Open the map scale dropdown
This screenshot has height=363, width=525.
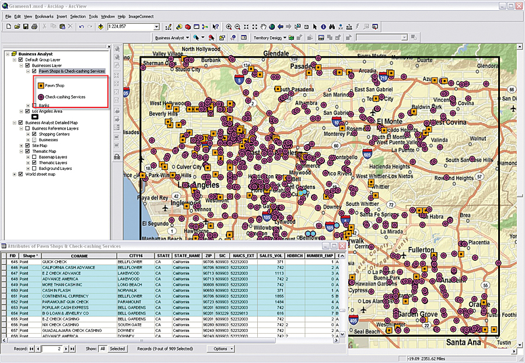[x=156, y=27]
